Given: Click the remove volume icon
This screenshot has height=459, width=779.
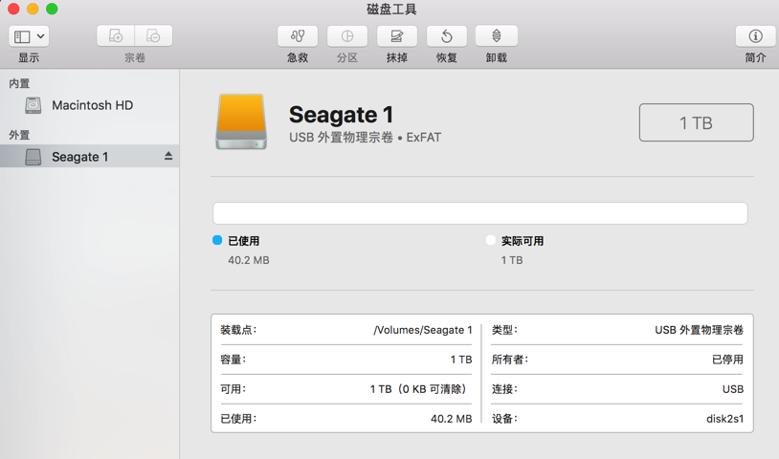Looking at the screenshot, I should click(153, 36).
